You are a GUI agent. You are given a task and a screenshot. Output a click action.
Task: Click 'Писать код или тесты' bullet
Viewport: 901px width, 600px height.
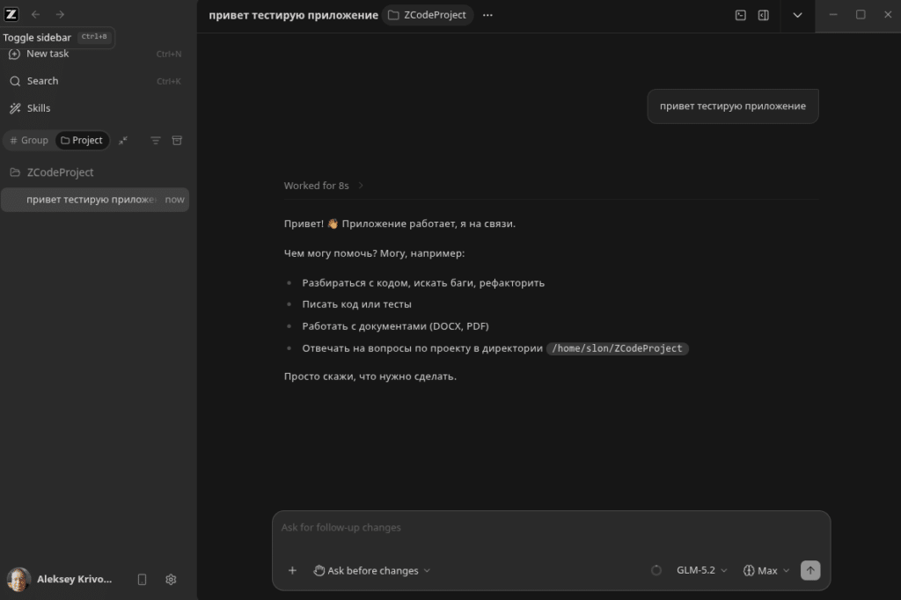click(357, 304)
